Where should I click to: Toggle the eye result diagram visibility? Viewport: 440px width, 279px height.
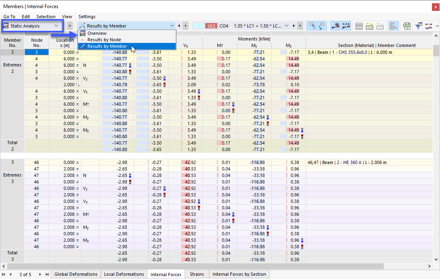click(x=336, y=26)
